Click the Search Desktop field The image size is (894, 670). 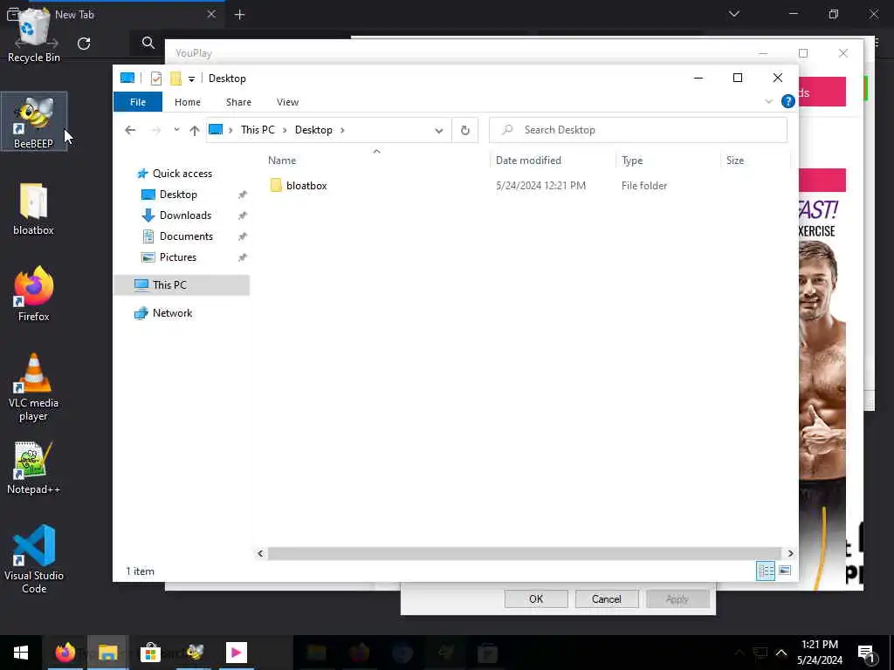click(638, 130)
